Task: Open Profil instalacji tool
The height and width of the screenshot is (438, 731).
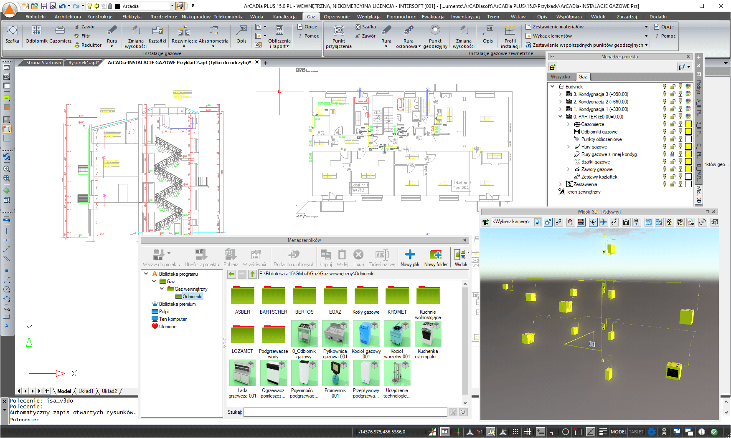Action: (510, 36)
